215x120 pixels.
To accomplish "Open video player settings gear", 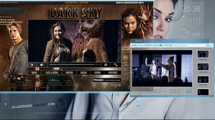I will (106, 65).
